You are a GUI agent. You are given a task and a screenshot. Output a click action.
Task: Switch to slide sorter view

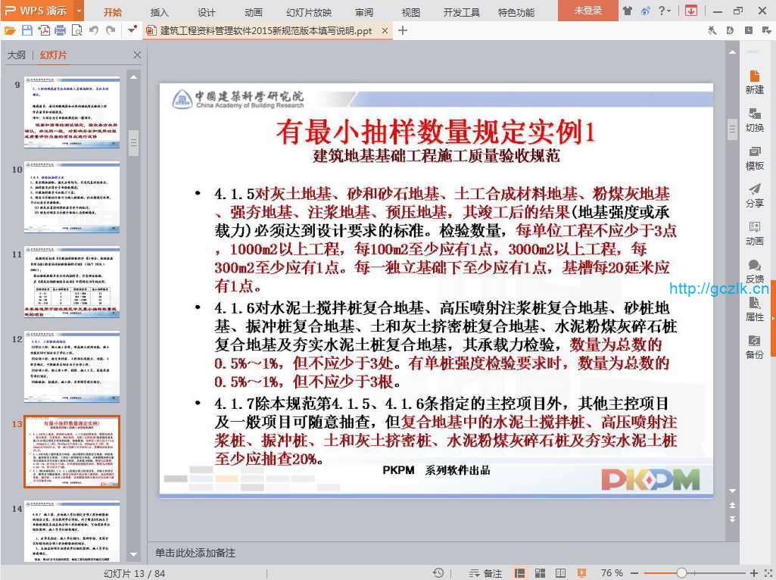pyautogui.click(x=541, y=573)
